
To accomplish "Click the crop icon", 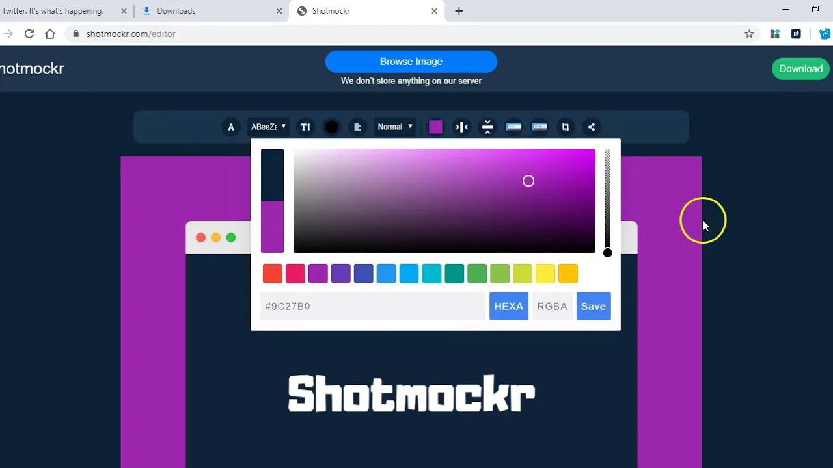I will pos(566,127).
